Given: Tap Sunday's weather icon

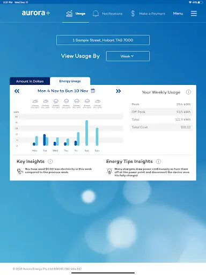Looking at the screenshot, I should pyautogui.click(x=98, y=102).
